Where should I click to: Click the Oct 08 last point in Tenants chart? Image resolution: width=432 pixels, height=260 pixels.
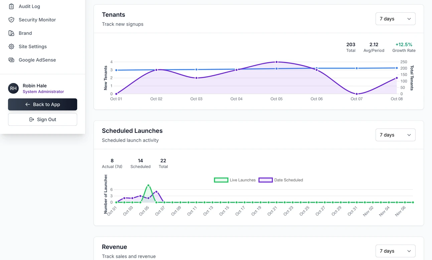point(397,78)
